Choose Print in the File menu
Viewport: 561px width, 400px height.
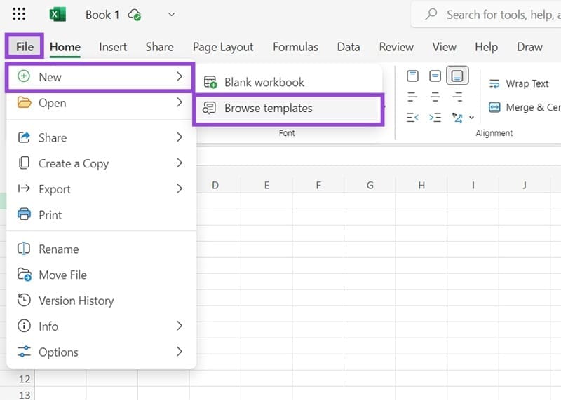pyautogui.click(x=50, y=215)
